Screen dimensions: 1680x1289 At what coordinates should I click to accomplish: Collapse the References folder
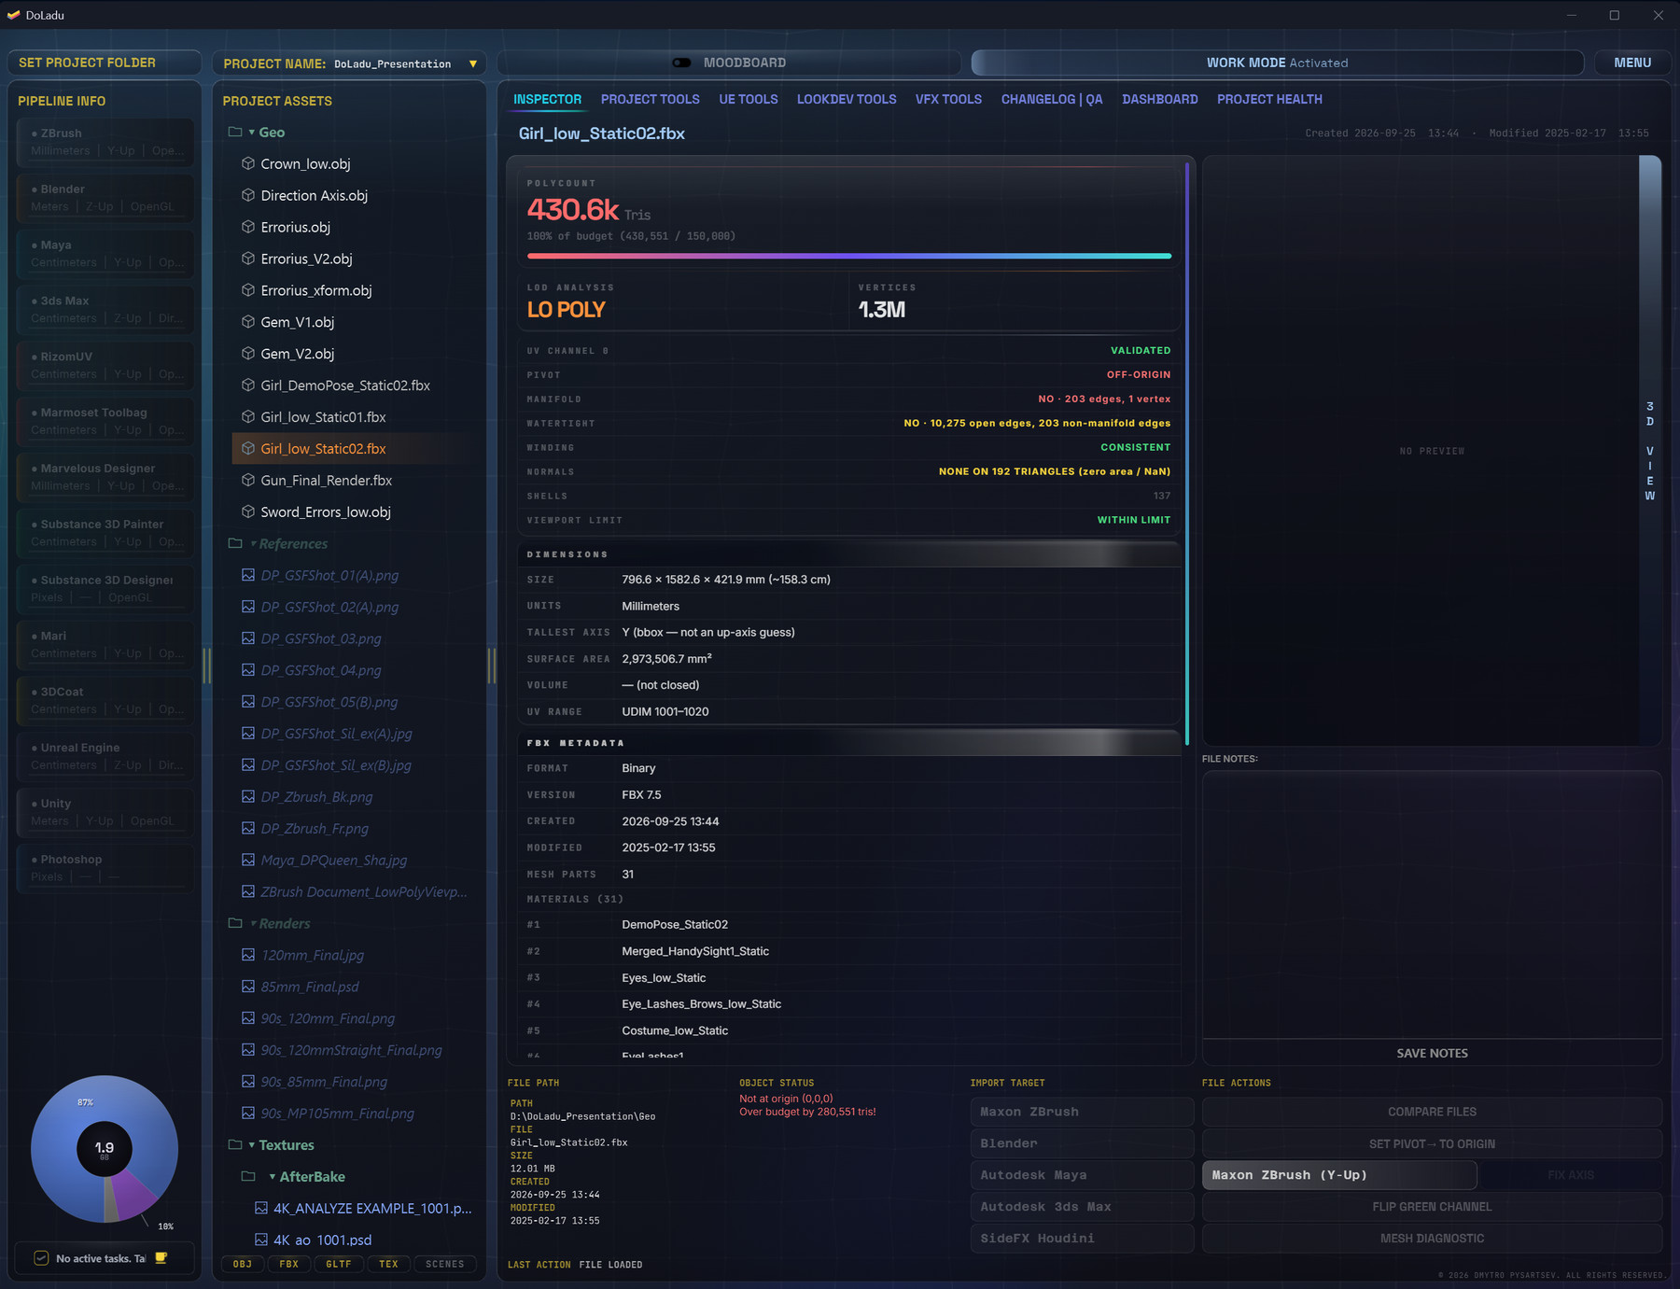click(253, 543)
